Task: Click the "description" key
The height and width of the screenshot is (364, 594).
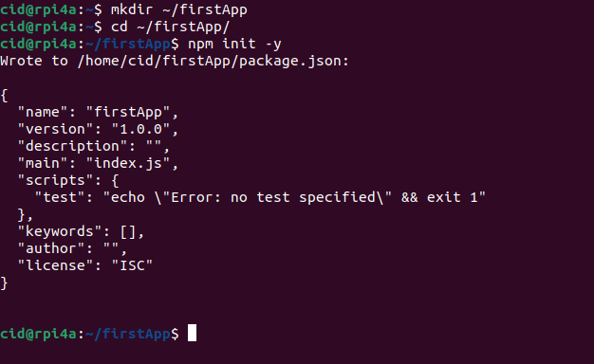Action: (x=72, y=146)
